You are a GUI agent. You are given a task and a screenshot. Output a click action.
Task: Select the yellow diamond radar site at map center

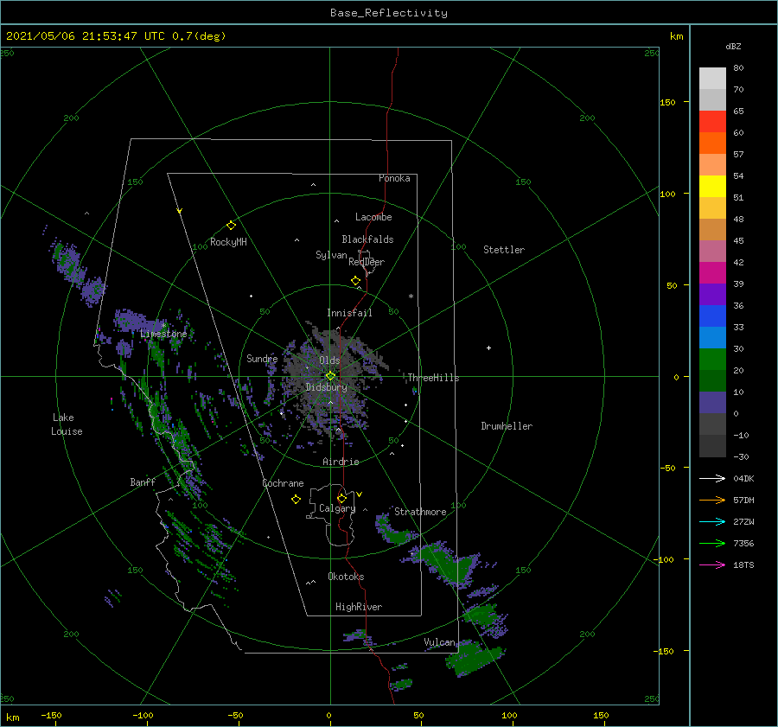pos(330,376)
